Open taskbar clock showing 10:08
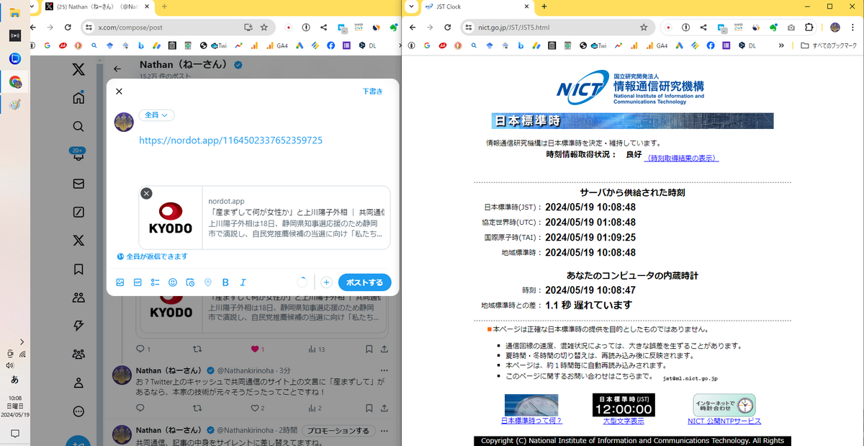The image size is (864, 446). [x=14, y=406]
